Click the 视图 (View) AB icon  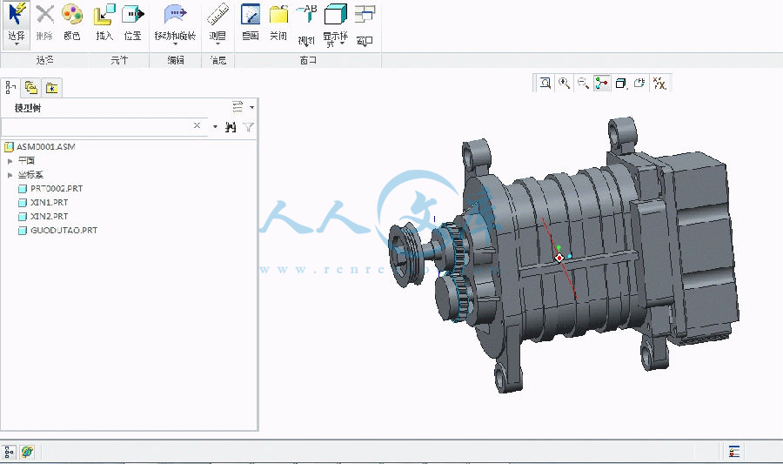coord(306,15)
